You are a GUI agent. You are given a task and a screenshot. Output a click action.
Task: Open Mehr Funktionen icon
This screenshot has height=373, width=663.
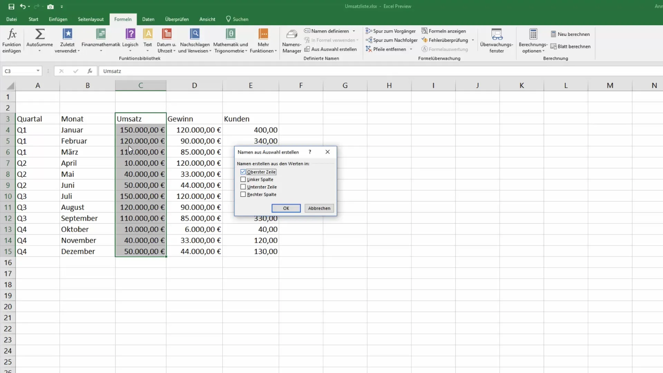click(x=263, y=34)
